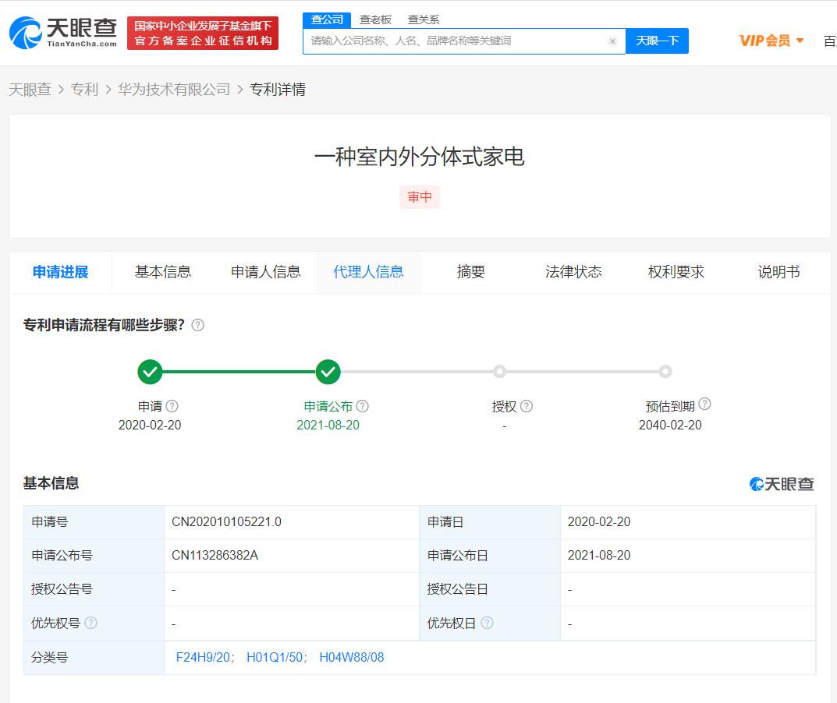Click the 申请公布日 value 2021-08-20 in table
Viewport: 837px width, 703px height.
599,555
